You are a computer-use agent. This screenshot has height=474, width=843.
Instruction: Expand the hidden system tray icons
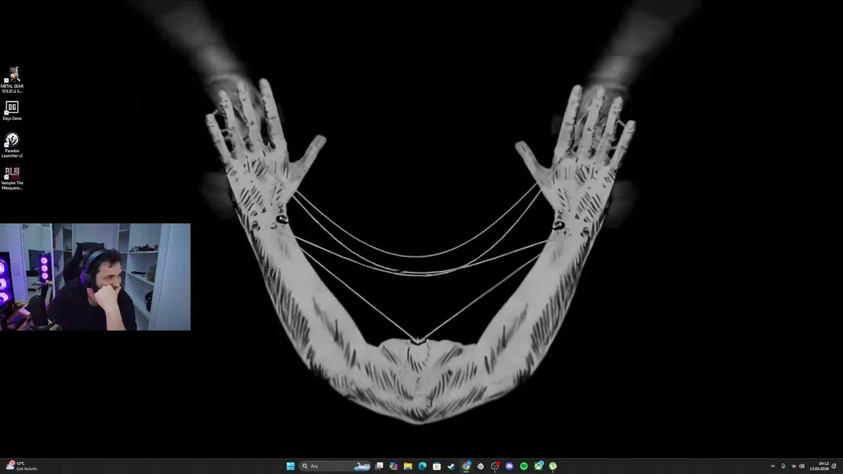coord(773,466)
